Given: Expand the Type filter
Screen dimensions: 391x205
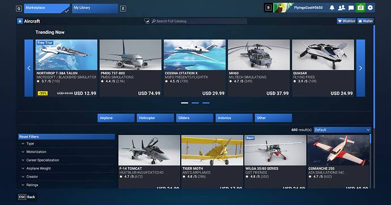Looking at the screenshot, I should click(66, 143).
